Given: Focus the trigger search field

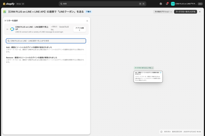Looking at the screenshot, I should (x=46, y=41).
